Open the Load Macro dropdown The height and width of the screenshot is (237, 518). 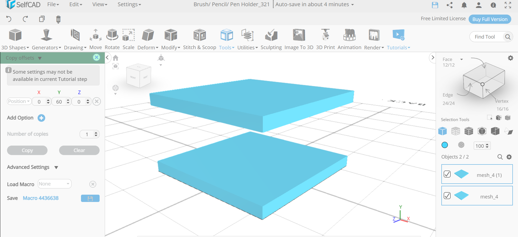click(x=55, y=184)
